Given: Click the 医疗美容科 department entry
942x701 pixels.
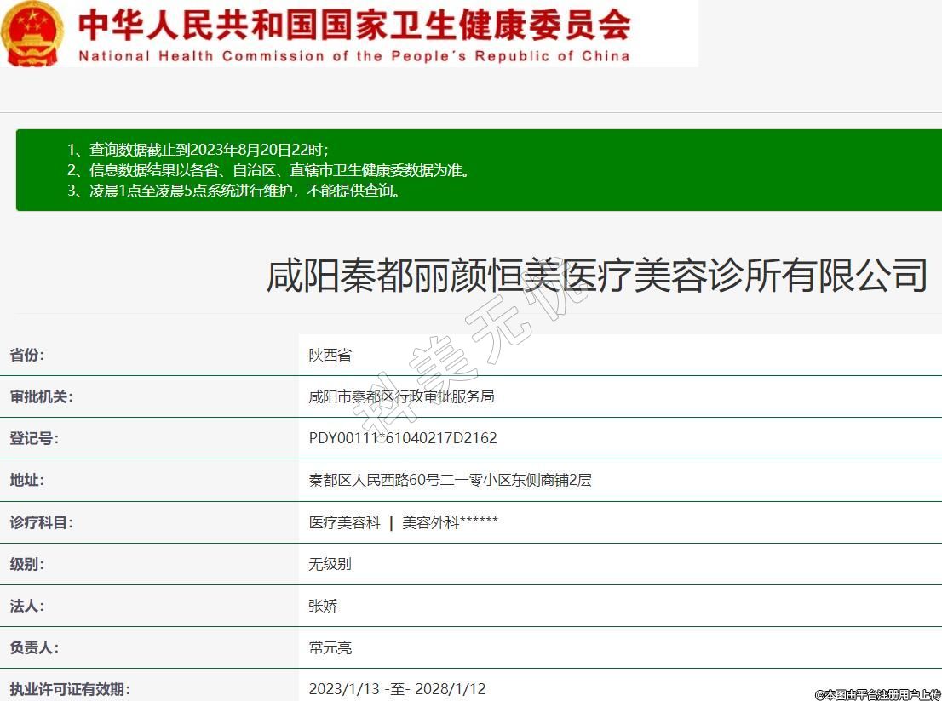Looking at the screenshot, I should [x=344, y=522].
